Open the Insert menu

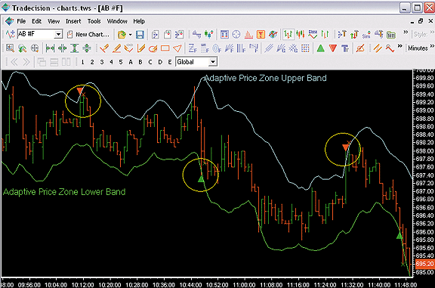pos(73,21)
